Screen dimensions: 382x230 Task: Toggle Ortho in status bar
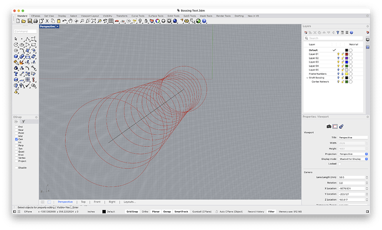(145, 212)
